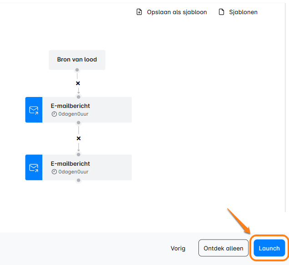
Task: Click the envelope icon of the lower E-mailbericht
Action: [x=34, y=168]
